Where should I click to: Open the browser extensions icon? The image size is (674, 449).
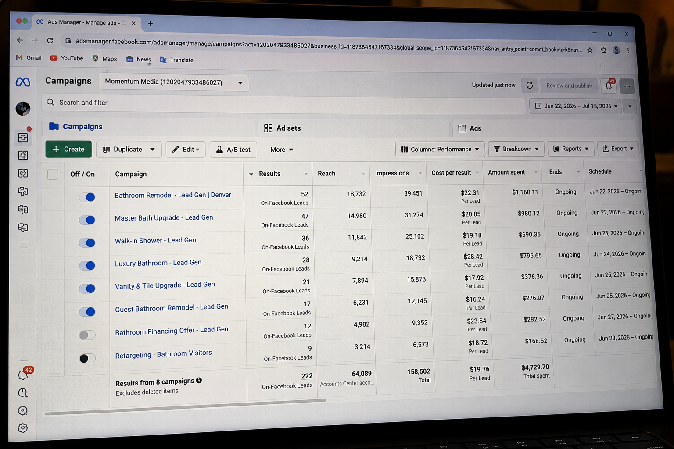603,50
